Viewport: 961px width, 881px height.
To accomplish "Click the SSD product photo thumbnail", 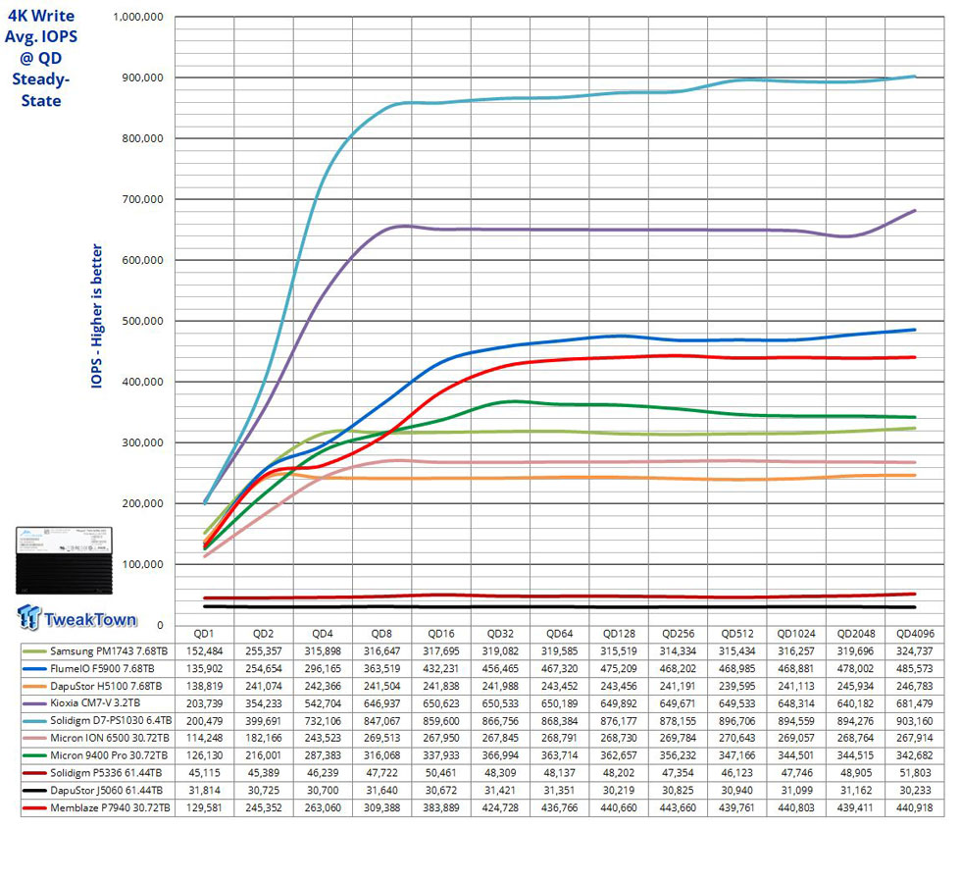I will point(65,560).
